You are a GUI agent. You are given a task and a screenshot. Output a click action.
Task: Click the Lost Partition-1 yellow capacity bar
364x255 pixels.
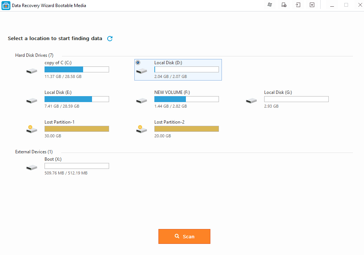(x=76, y=129)
